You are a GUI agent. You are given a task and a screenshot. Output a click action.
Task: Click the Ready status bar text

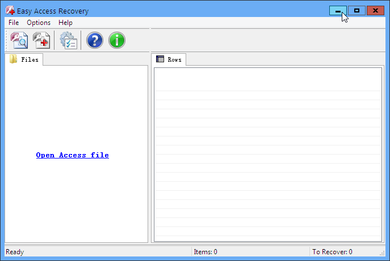tap(15, 252)
